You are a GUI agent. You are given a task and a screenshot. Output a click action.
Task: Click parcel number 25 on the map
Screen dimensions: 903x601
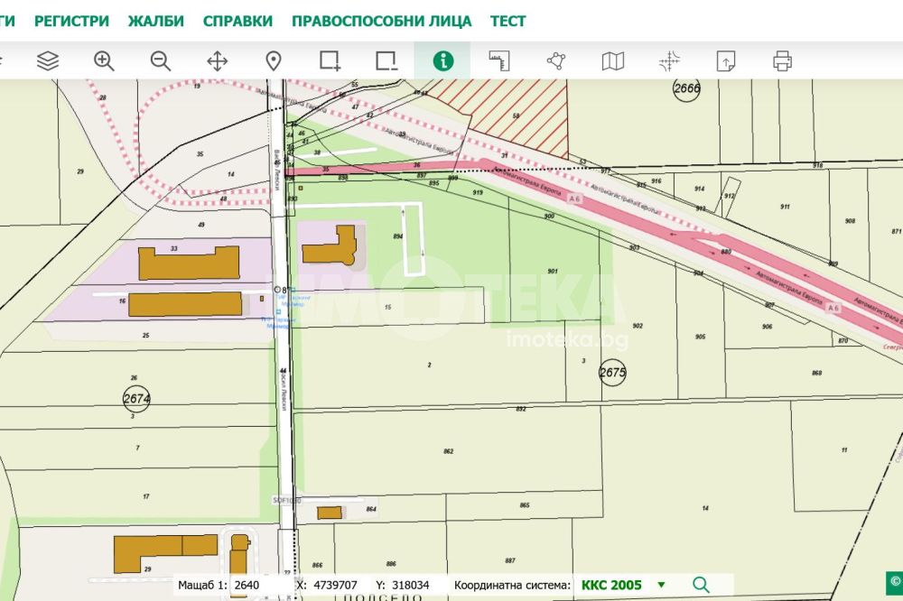tap(145, 335)
